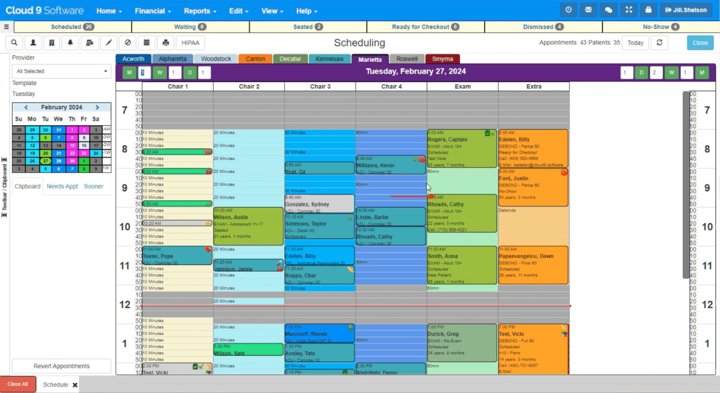Show the Seated 2 status list
Viewport: 720px width, 393px height.
308,27
